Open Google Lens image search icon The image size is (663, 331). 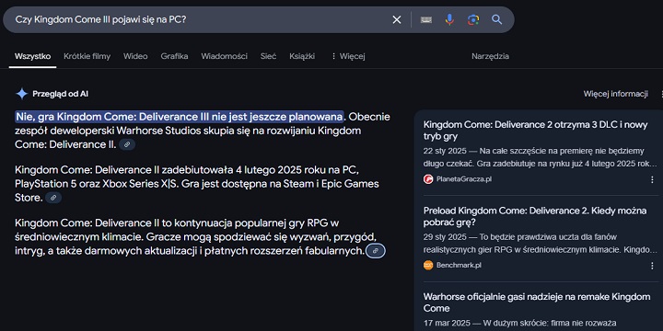[473, 20]
